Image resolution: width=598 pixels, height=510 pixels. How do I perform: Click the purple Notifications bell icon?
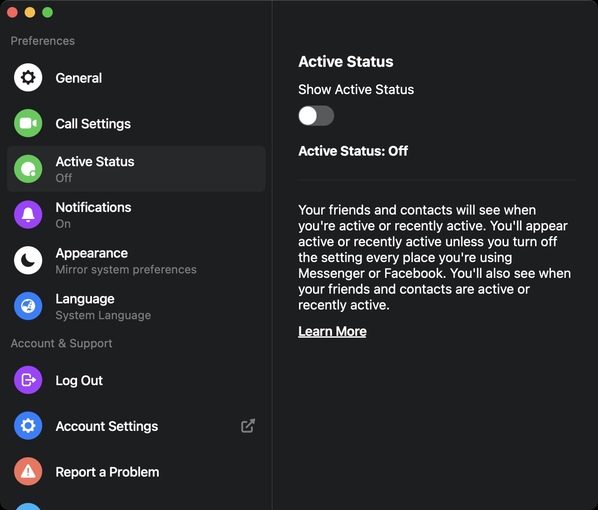(x=28, y=215)
